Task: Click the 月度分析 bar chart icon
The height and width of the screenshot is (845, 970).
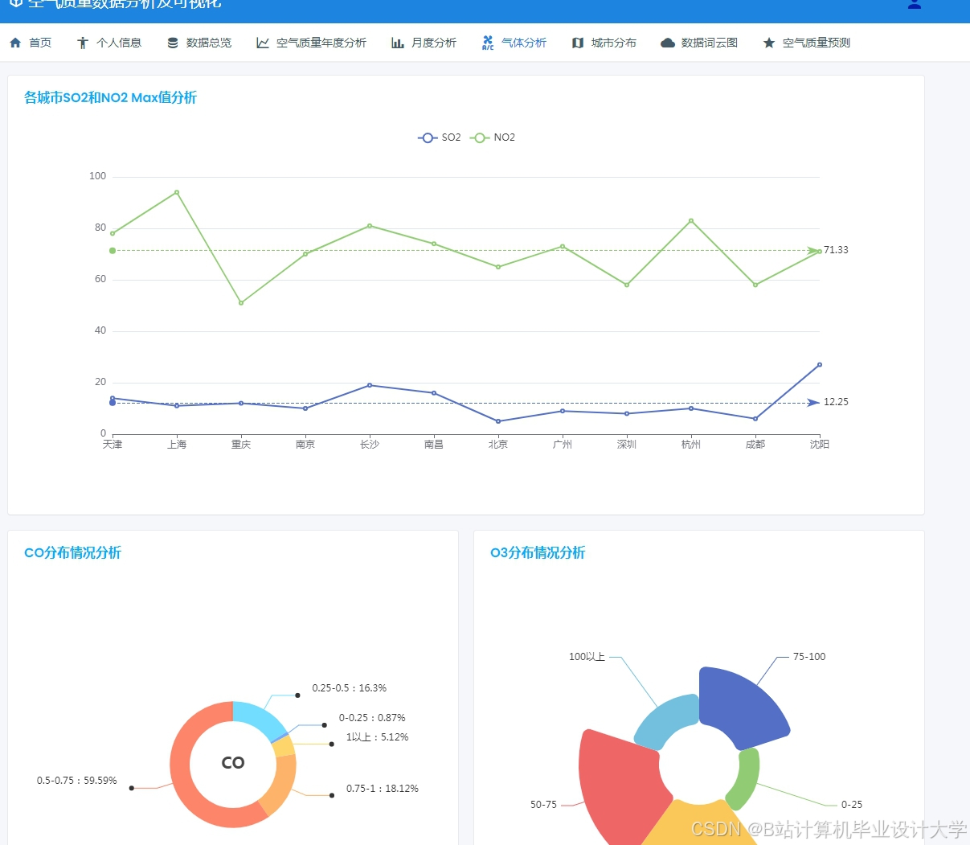Action: click(398, 42)
